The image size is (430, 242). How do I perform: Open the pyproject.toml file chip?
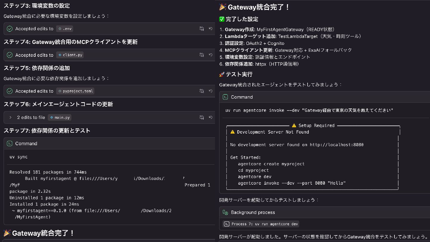pos(75,91)
